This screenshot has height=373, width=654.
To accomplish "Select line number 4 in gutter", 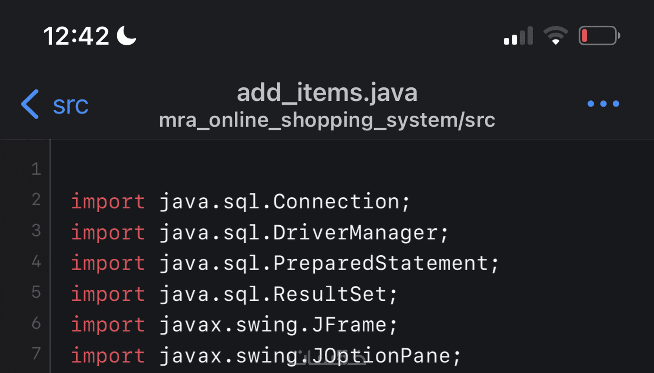I will 36,262.
